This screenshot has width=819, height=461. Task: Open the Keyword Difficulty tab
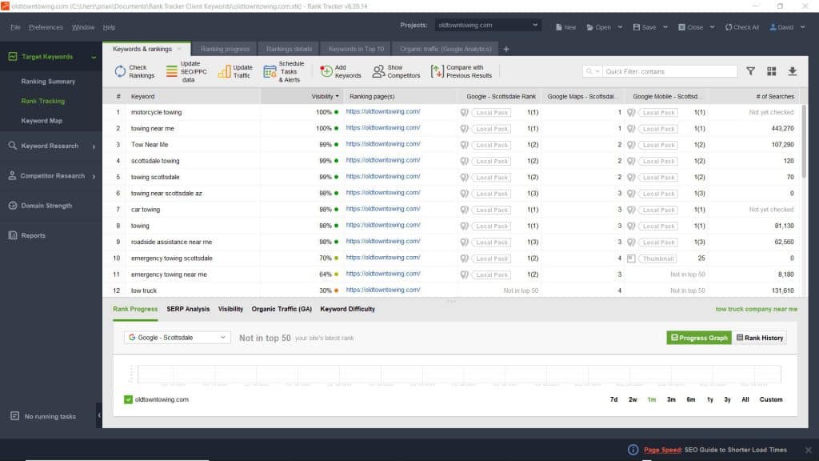pos(347,309)
